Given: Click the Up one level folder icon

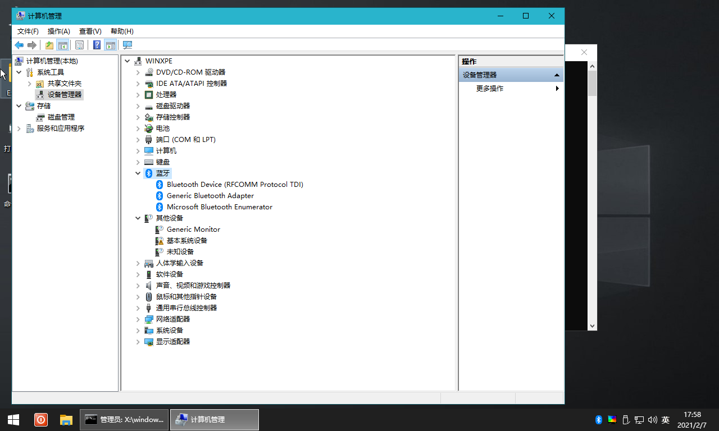Looking at the screenshot, I should point(49,45).
